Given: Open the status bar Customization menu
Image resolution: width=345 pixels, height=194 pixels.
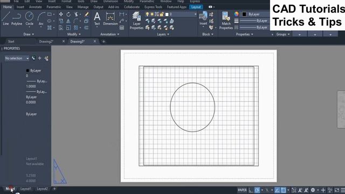Looking at the screenshot, I should (x=343, y=190).
